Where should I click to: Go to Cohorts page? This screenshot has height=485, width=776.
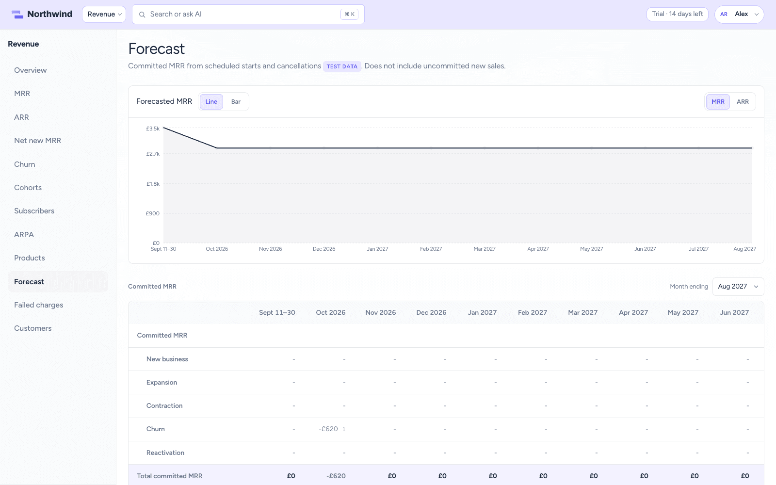[x=58, y=188]
